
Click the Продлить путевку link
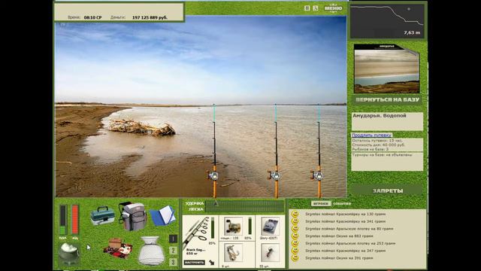pos(371,135)
